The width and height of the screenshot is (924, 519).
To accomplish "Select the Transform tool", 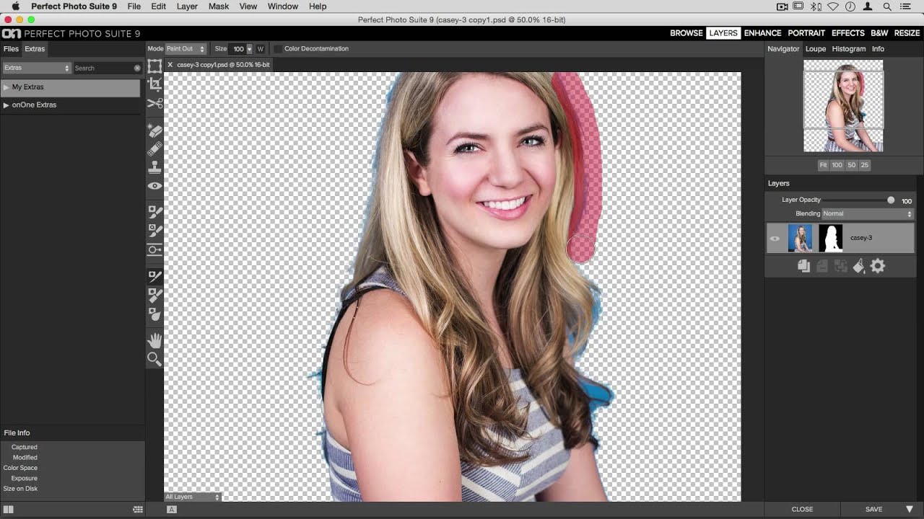I will [154, 66].
